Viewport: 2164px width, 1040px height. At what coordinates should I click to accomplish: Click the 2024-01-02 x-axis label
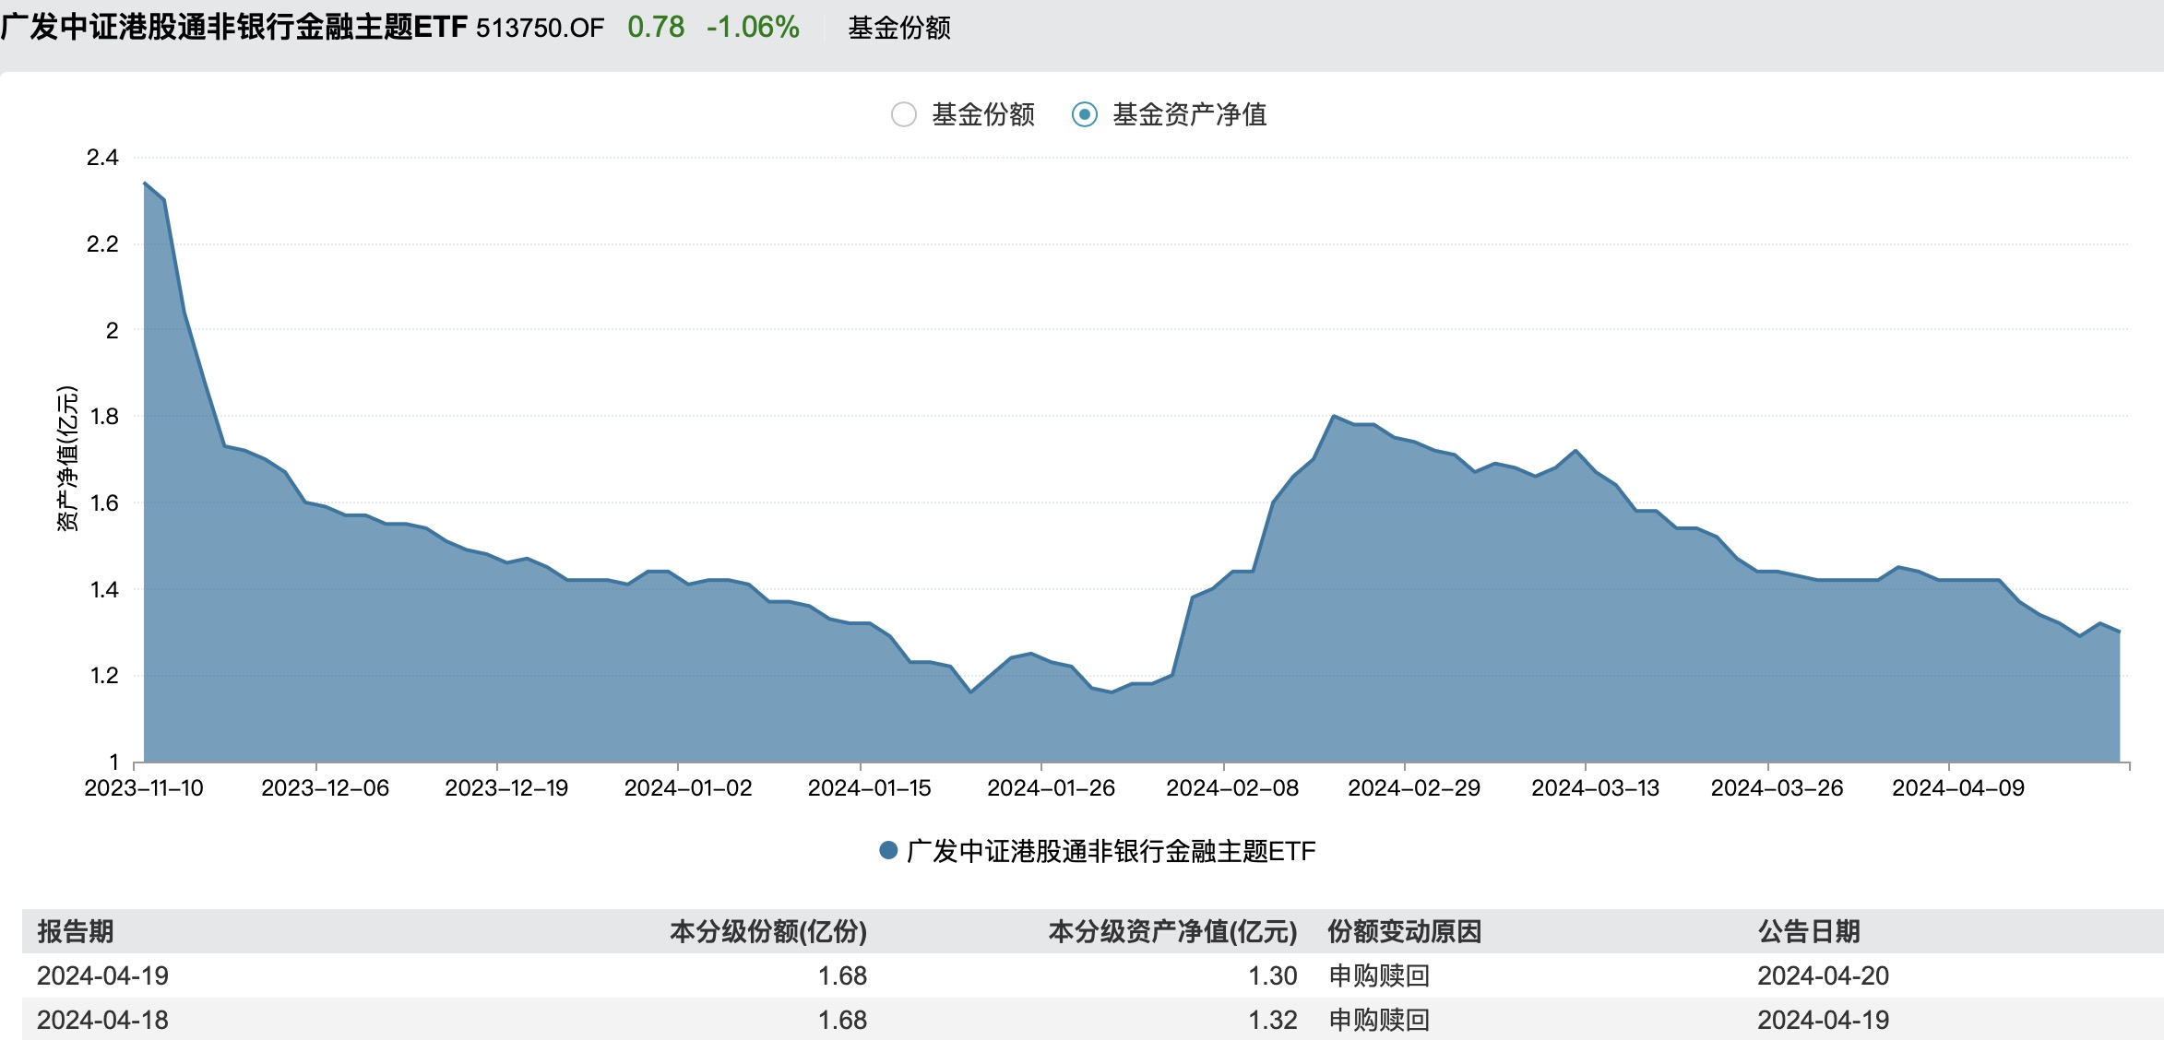[688, 788]
